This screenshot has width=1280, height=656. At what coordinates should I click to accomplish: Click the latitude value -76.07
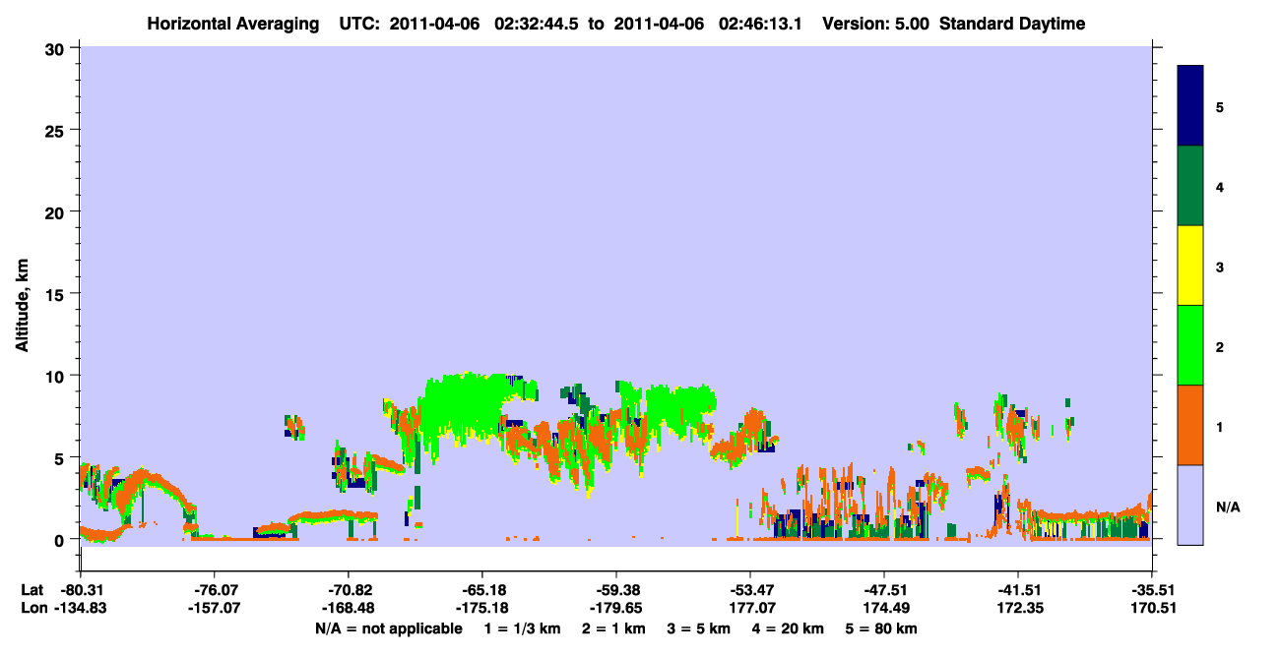click(x=214, y=590)
